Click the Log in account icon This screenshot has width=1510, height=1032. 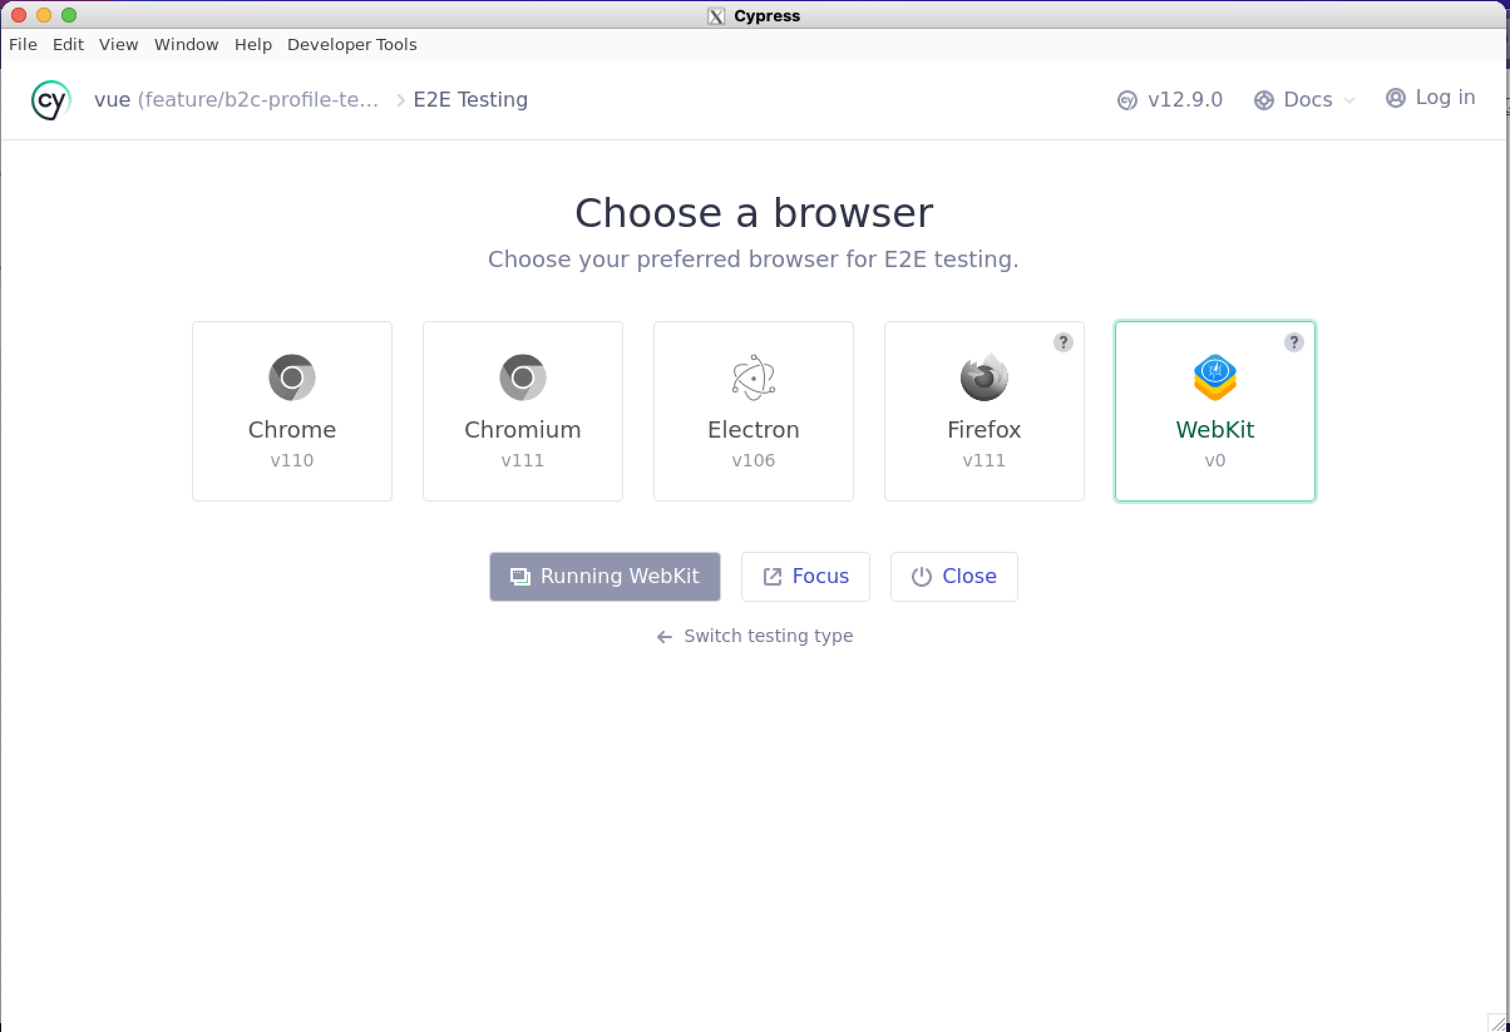[1395, 98]
